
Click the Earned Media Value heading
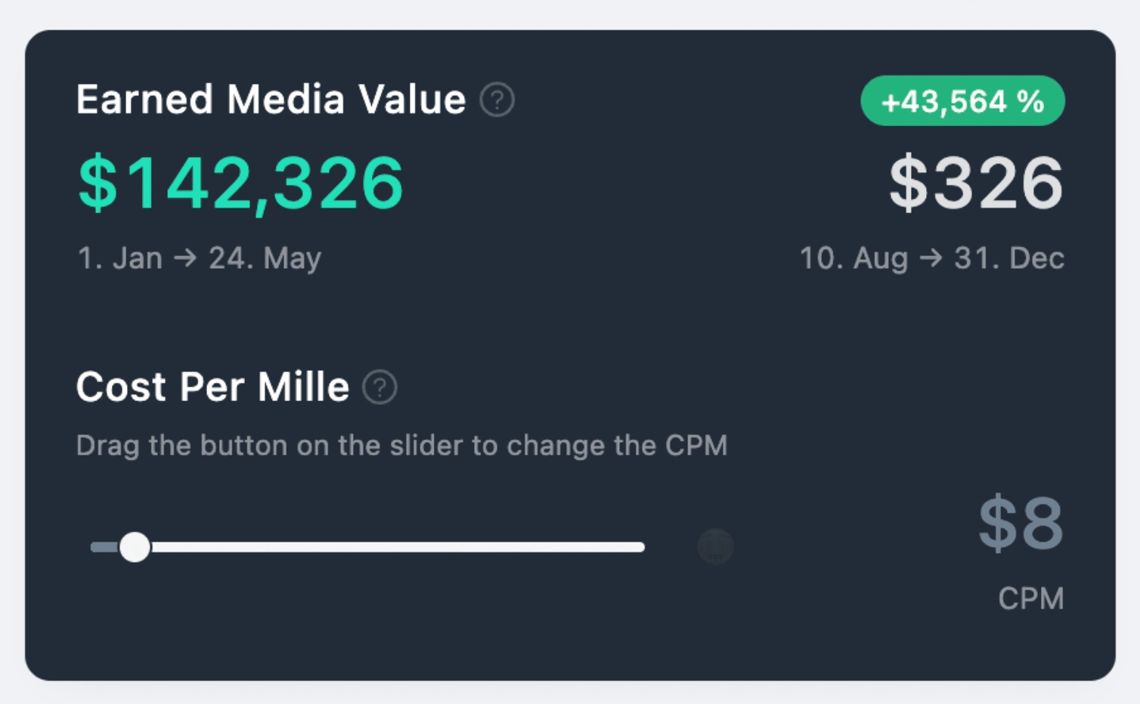pyautogui.click(x=271, y=100)
